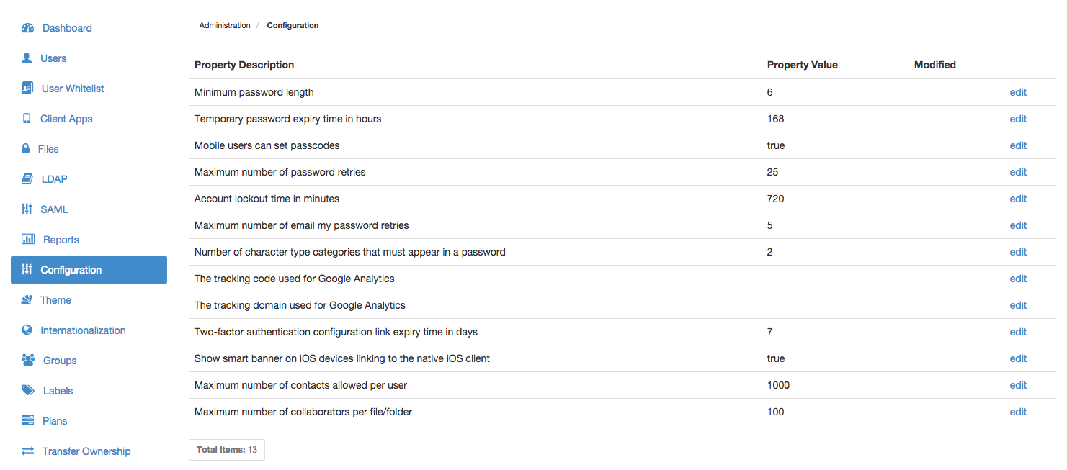
Task: Edit the Google Analytics tracking code
Action: coord(1018,279)
